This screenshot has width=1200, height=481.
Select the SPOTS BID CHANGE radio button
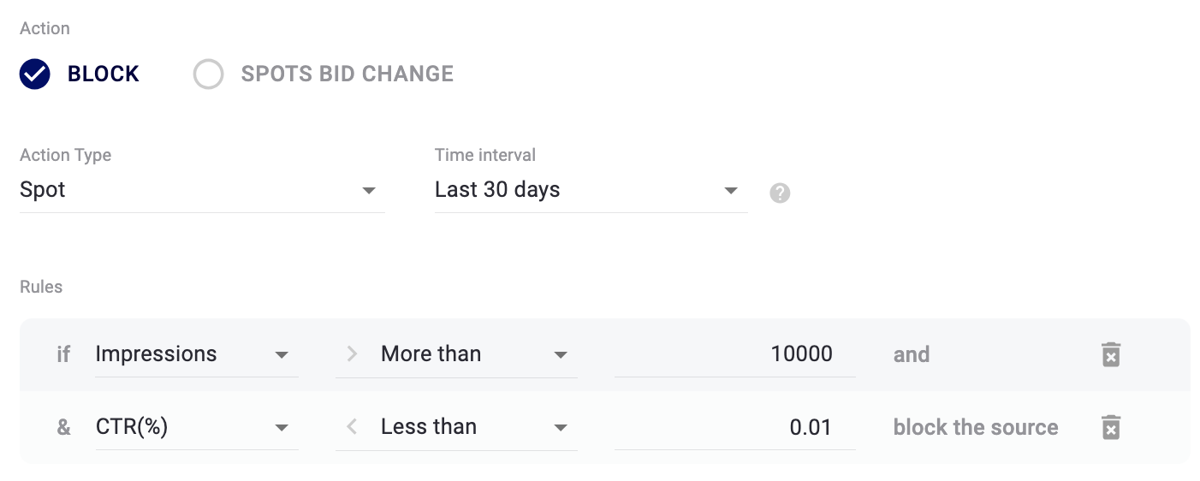[208, 74]
